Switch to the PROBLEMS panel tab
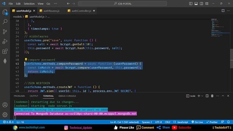Screen dimensions: 233x131 (19, 96)
